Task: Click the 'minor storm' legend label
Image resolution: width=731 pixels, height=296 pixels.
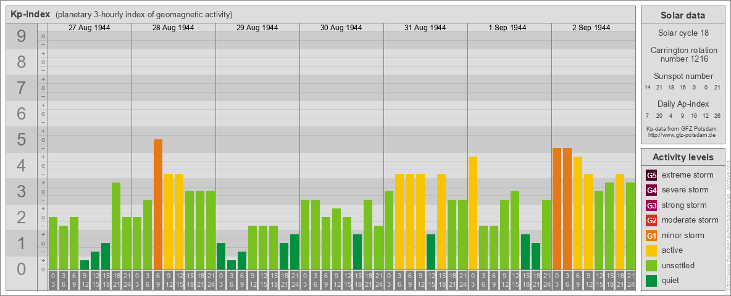Action: click(x=683, y=235)
